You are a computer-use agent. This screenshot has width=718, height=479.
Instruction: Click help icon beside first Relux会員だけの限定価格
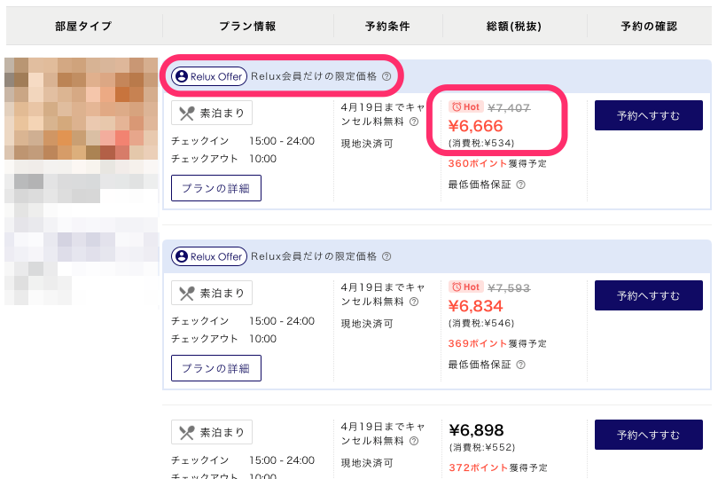pyautogui.click(x=386, y=77)
